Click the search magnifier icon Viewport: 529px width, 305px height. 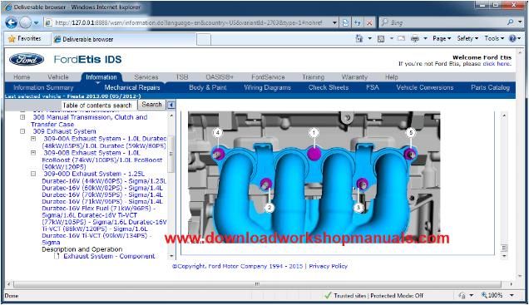point(511,22)
